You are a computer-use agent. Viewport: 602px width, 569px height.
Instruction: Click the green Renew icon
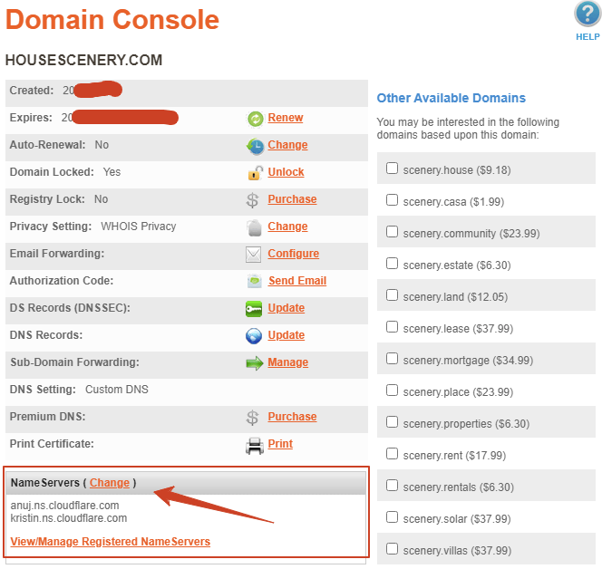tap(254, 119)
